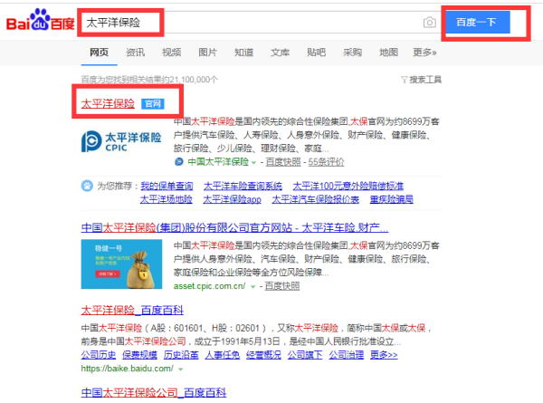Open the 搜索工具 filter

click(x=421, y=80)
